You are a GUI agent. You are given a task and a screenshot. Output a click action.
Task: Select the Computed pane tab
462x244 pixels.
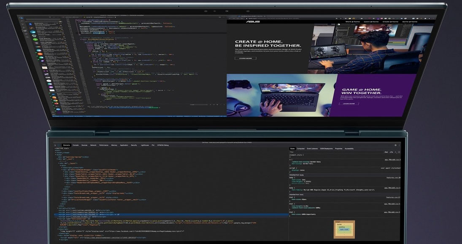[300, 149]
